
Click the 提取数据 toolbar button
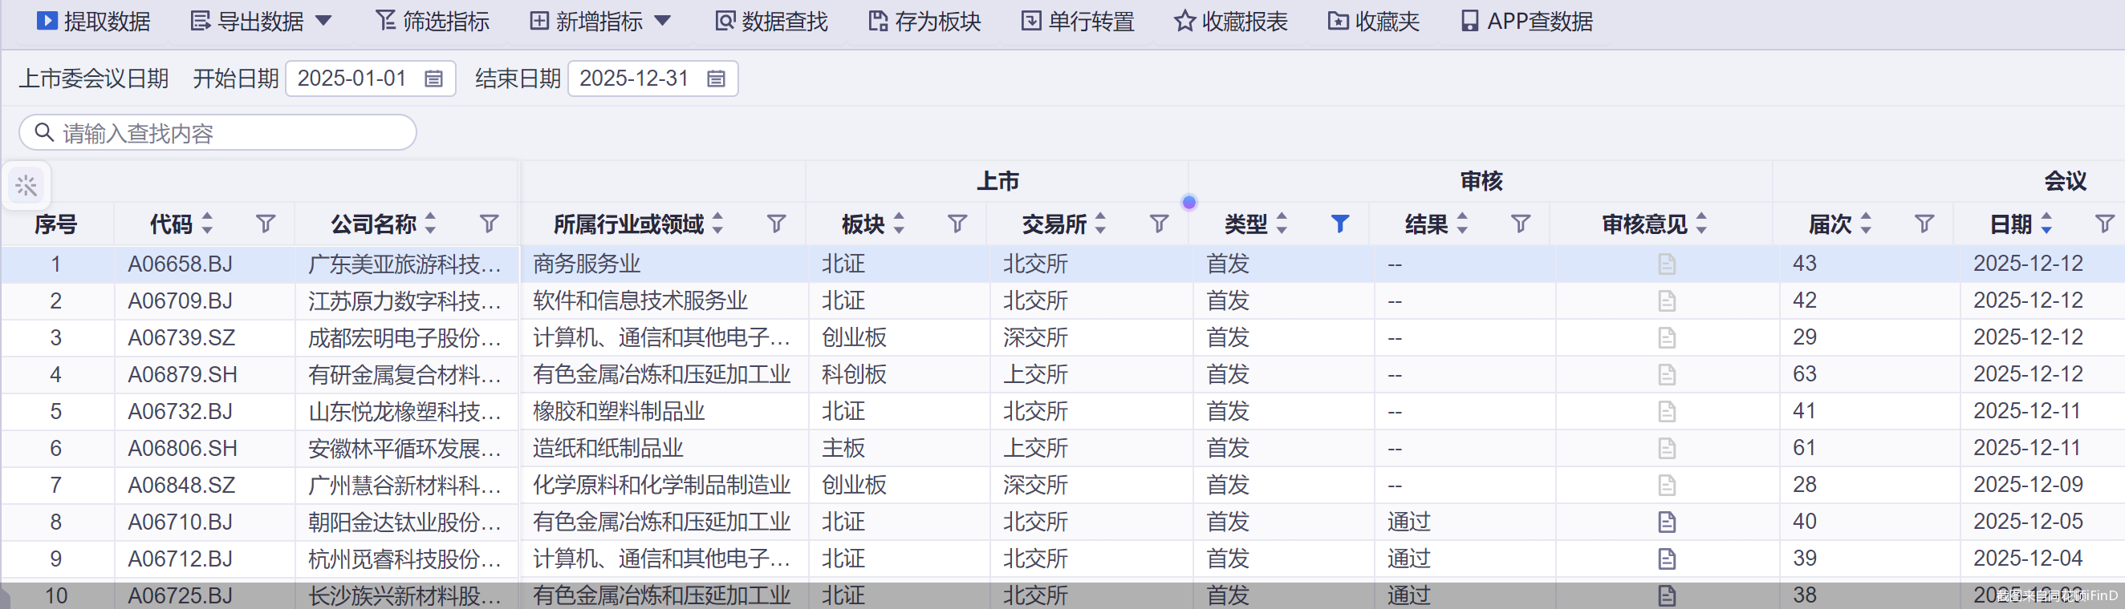tap(92, 22)
